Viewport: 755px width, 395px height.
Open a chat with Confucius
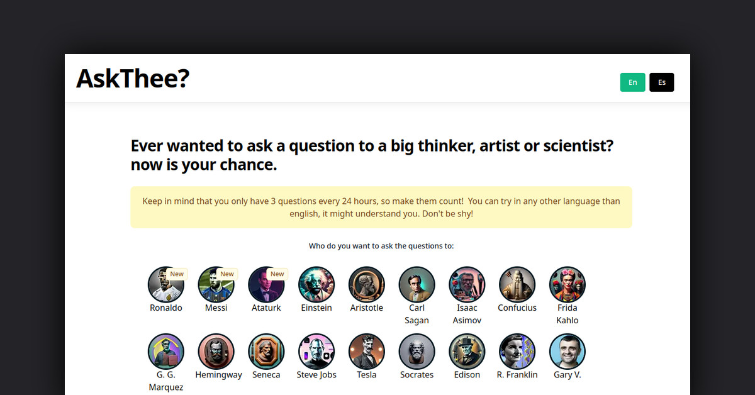point(517,284)
